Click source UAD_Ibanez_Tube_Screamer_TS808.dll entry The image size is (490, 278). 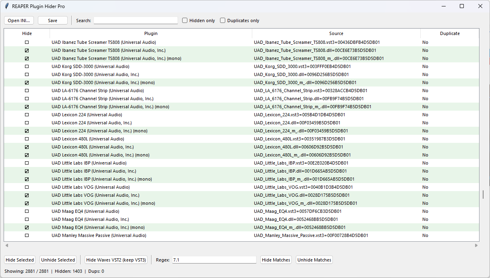[x=315, y=50]
